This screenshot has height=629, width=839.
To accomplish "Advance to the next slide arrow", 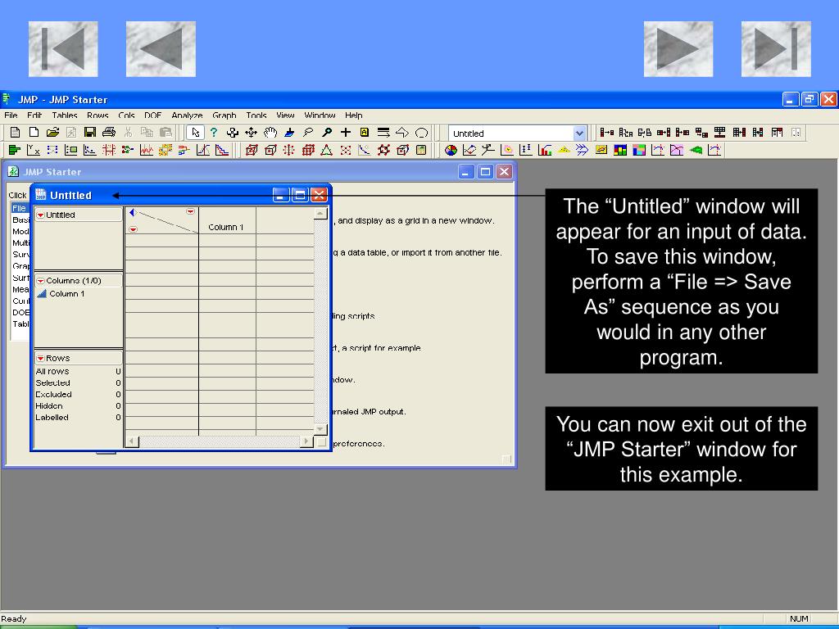I will (678, 48).
